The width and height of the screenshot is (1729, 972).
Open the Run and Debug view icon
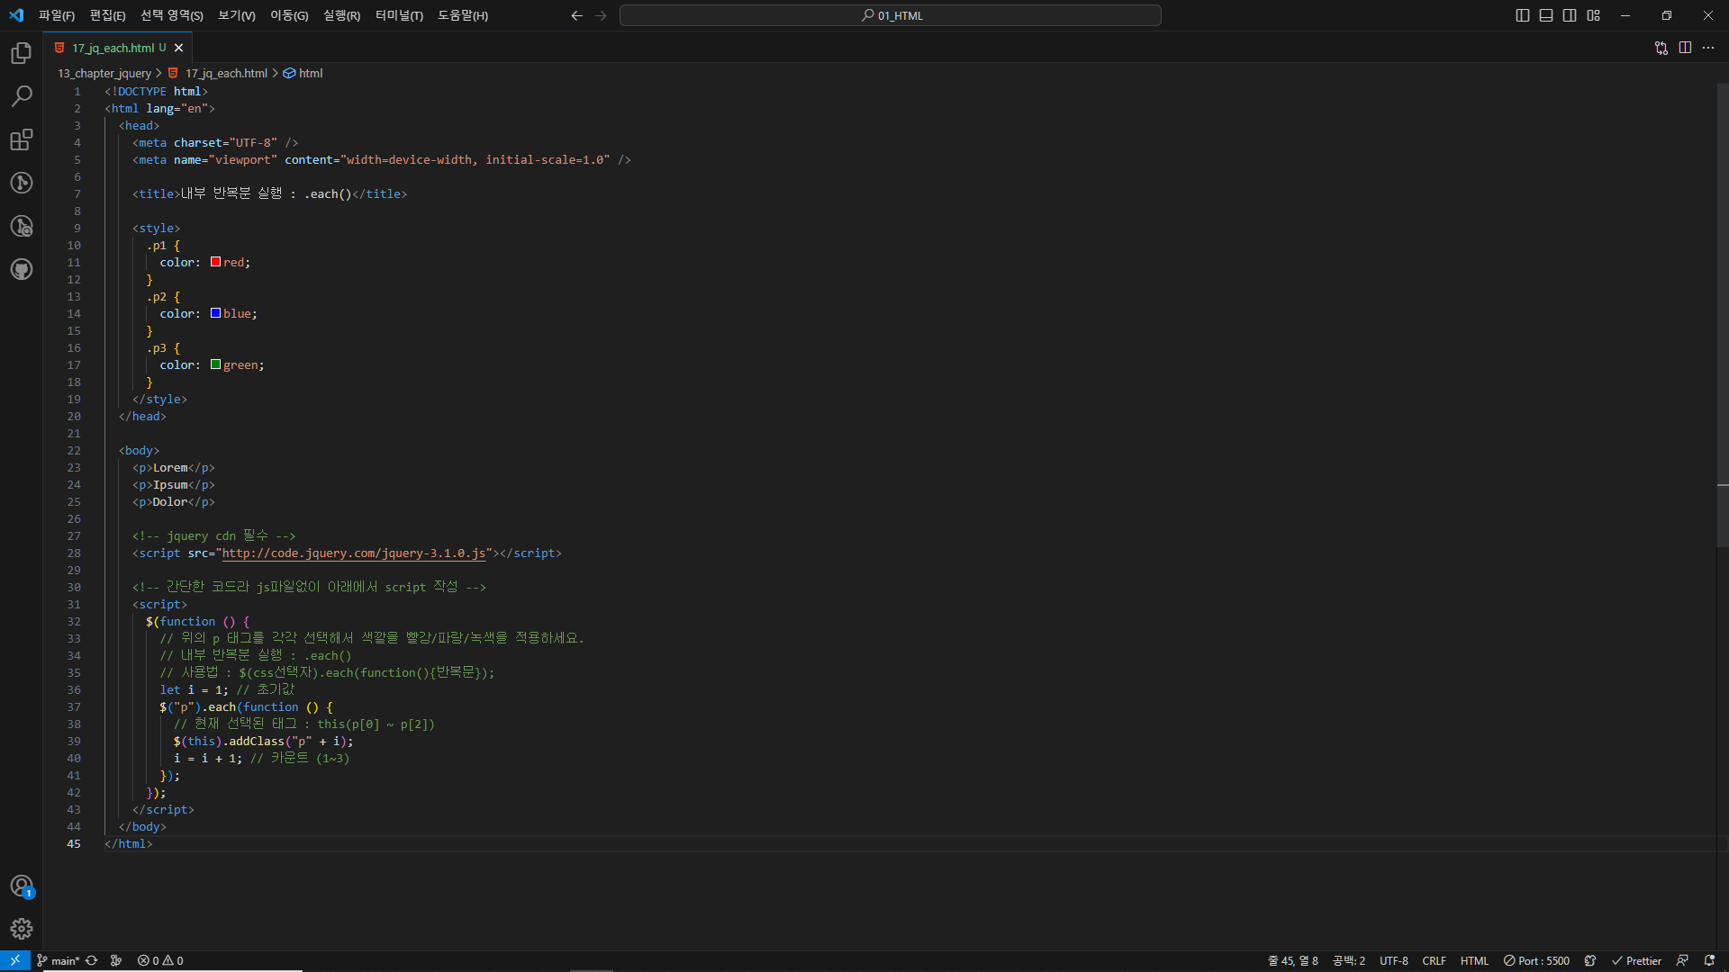pos(22,226)
